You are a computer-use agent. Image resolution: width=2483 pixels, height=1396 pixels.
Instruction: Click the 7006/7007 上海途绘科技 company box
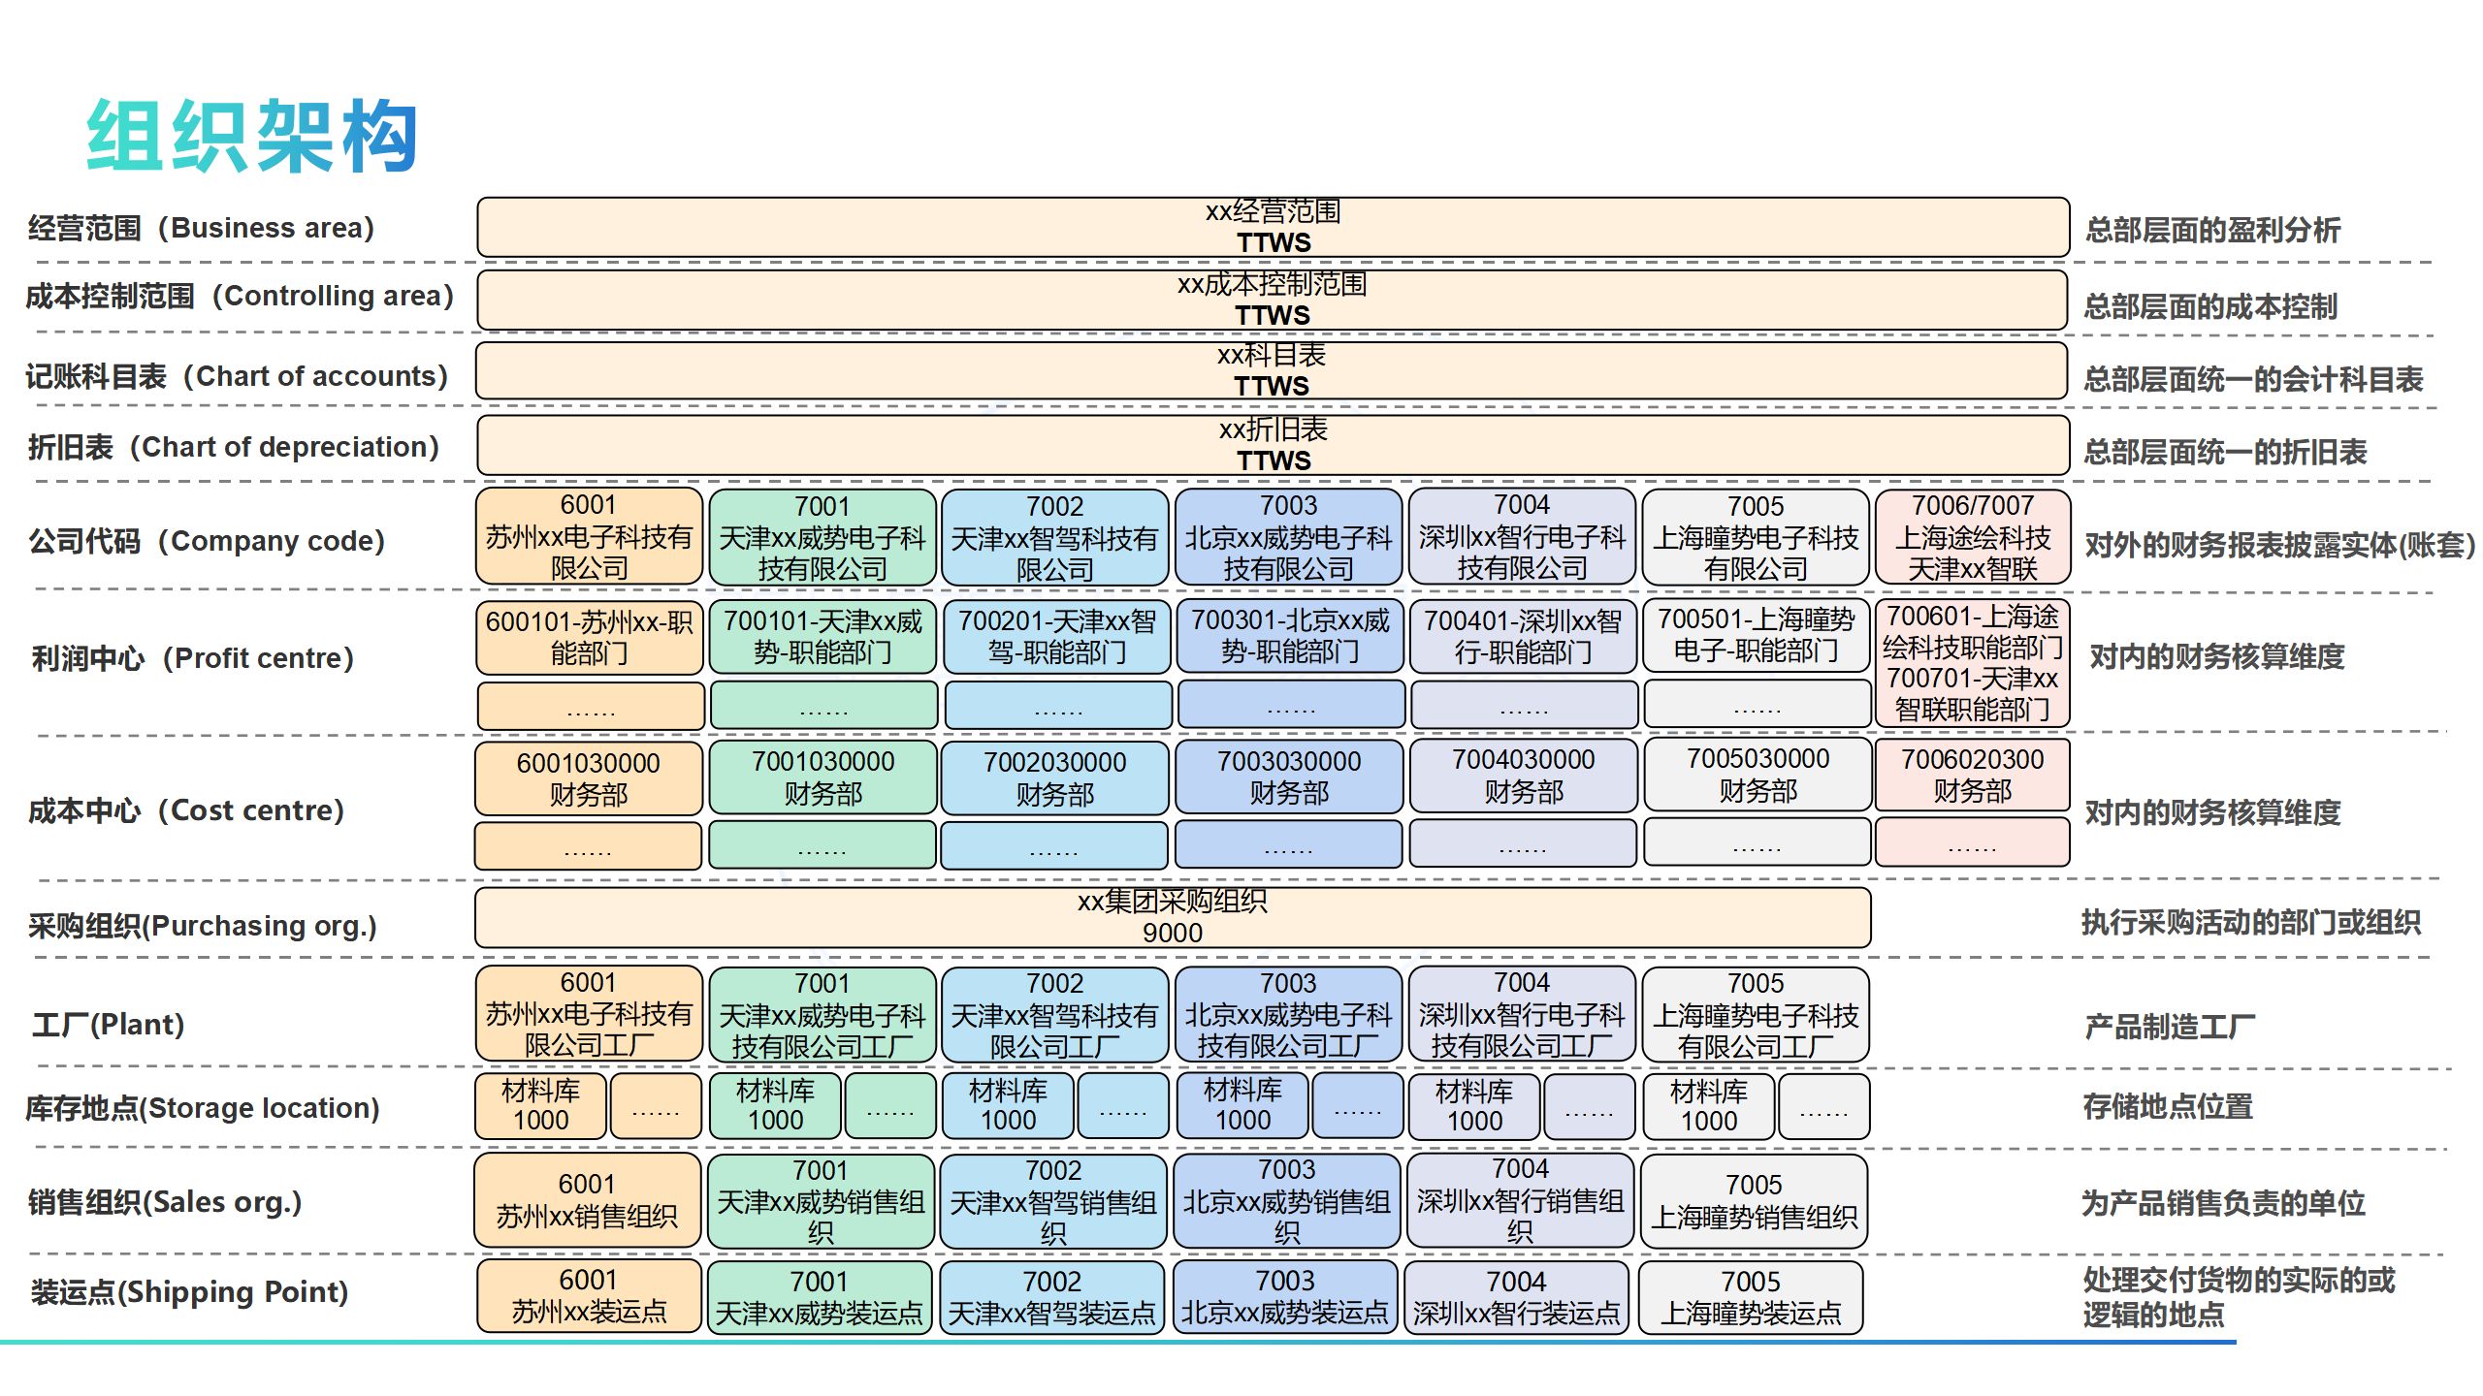pyautogui.click(x=1972, y=537)
